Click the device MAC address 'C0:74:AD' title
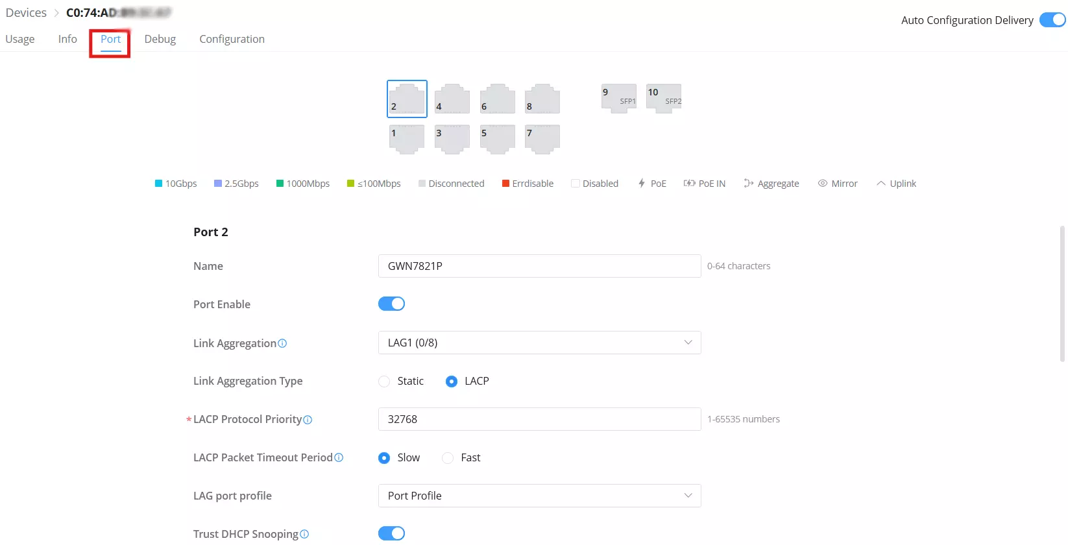The width and height of the screenshot is (1068, 545). pos(118,13)
